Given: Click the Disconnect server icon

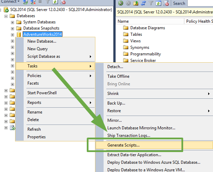Looking at the screenshot, I should point(33,2).
